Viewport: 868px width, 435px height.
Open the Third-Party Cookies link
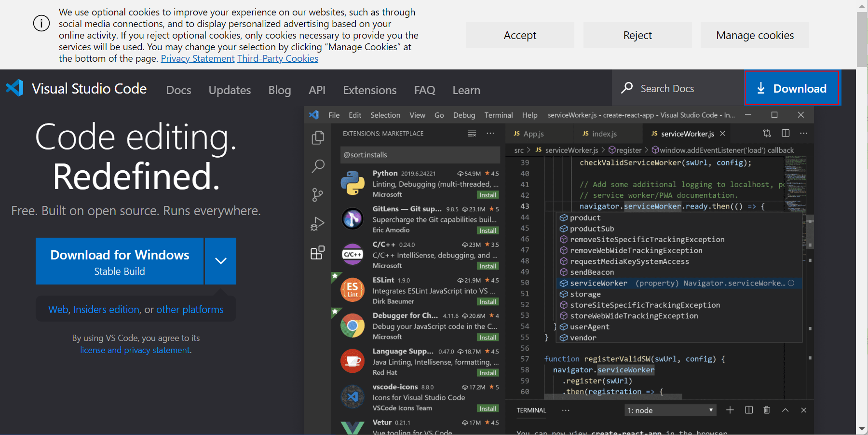[x=278, y=58]
